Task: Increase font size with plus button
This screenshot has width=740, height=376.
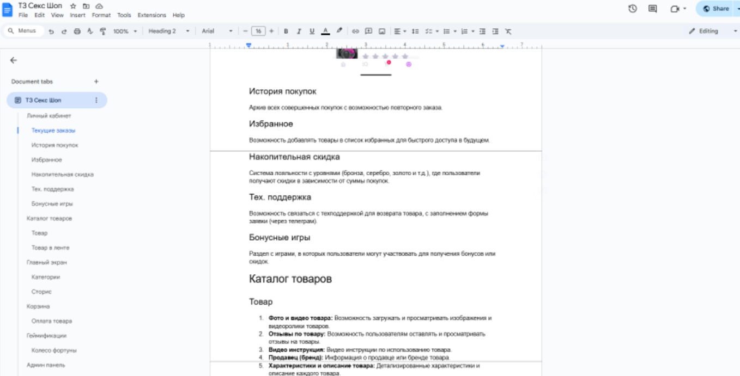Action: [x=271, y=32]
